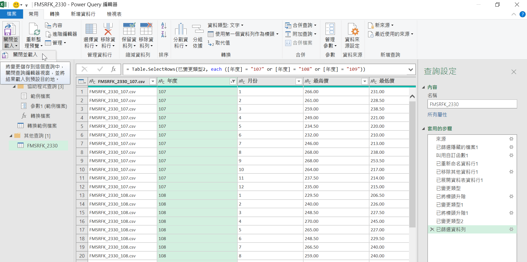Select the 轉換檔案 function query
527x262 pixels.
[40, 116]
